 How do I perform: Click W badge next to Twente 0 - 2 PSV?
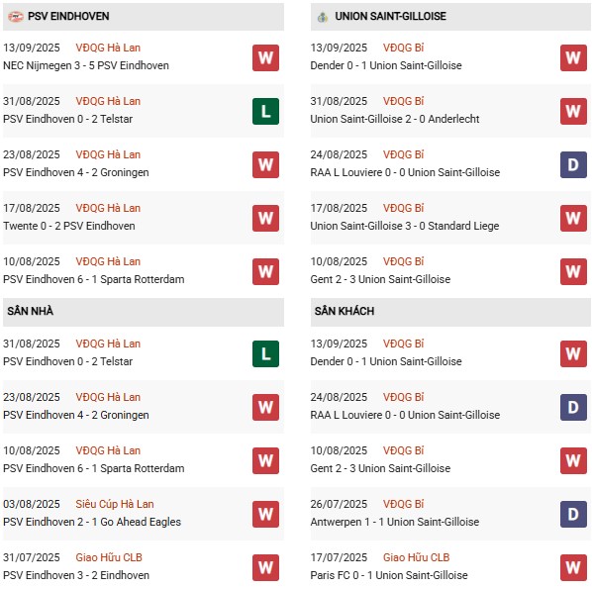tap(265, 218)
